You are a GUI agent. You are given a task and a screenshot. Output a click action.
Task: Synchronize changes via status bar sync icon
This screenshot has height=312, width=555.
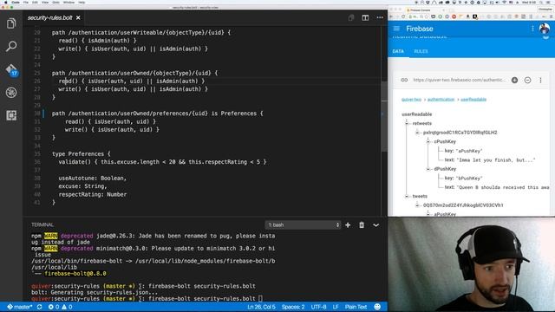pyautogui.click(x=39, y=307)
